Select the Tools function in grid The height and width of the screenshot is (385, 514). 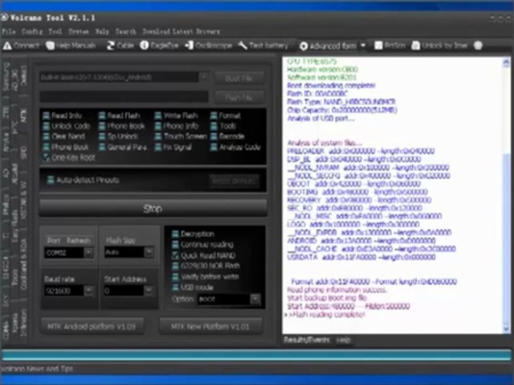pos(224,126)
